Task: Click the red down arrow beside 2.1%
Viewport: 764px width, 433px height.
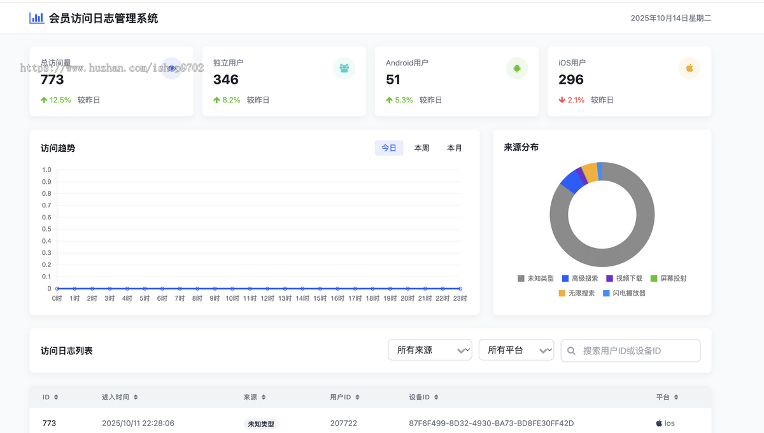Action: 562,100
